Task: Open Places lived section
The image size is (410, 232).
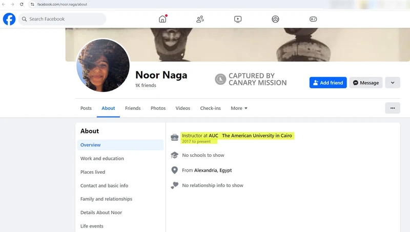Action: tap(93, 172)
